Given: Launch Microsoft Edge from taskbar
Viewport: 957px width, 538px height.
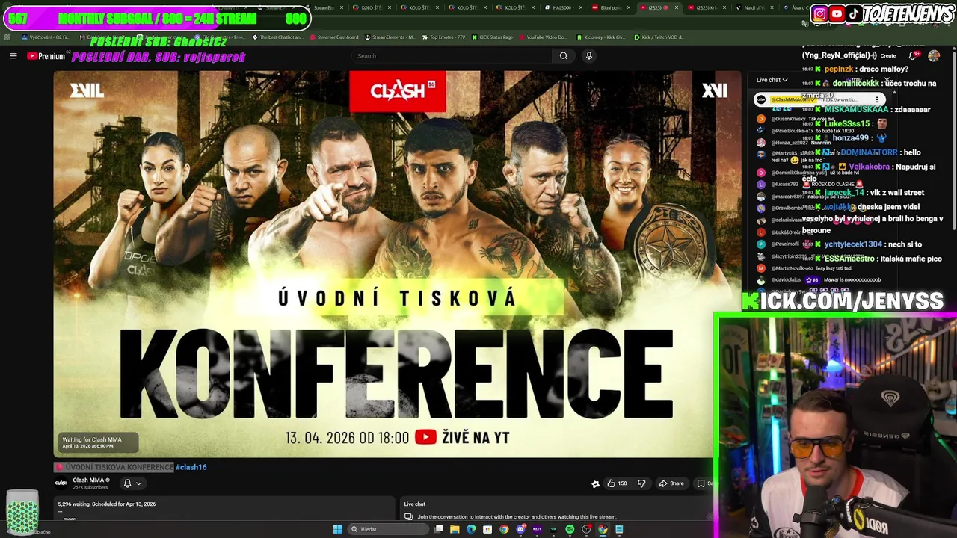Looking at the screenshot, I should (471, 529).
